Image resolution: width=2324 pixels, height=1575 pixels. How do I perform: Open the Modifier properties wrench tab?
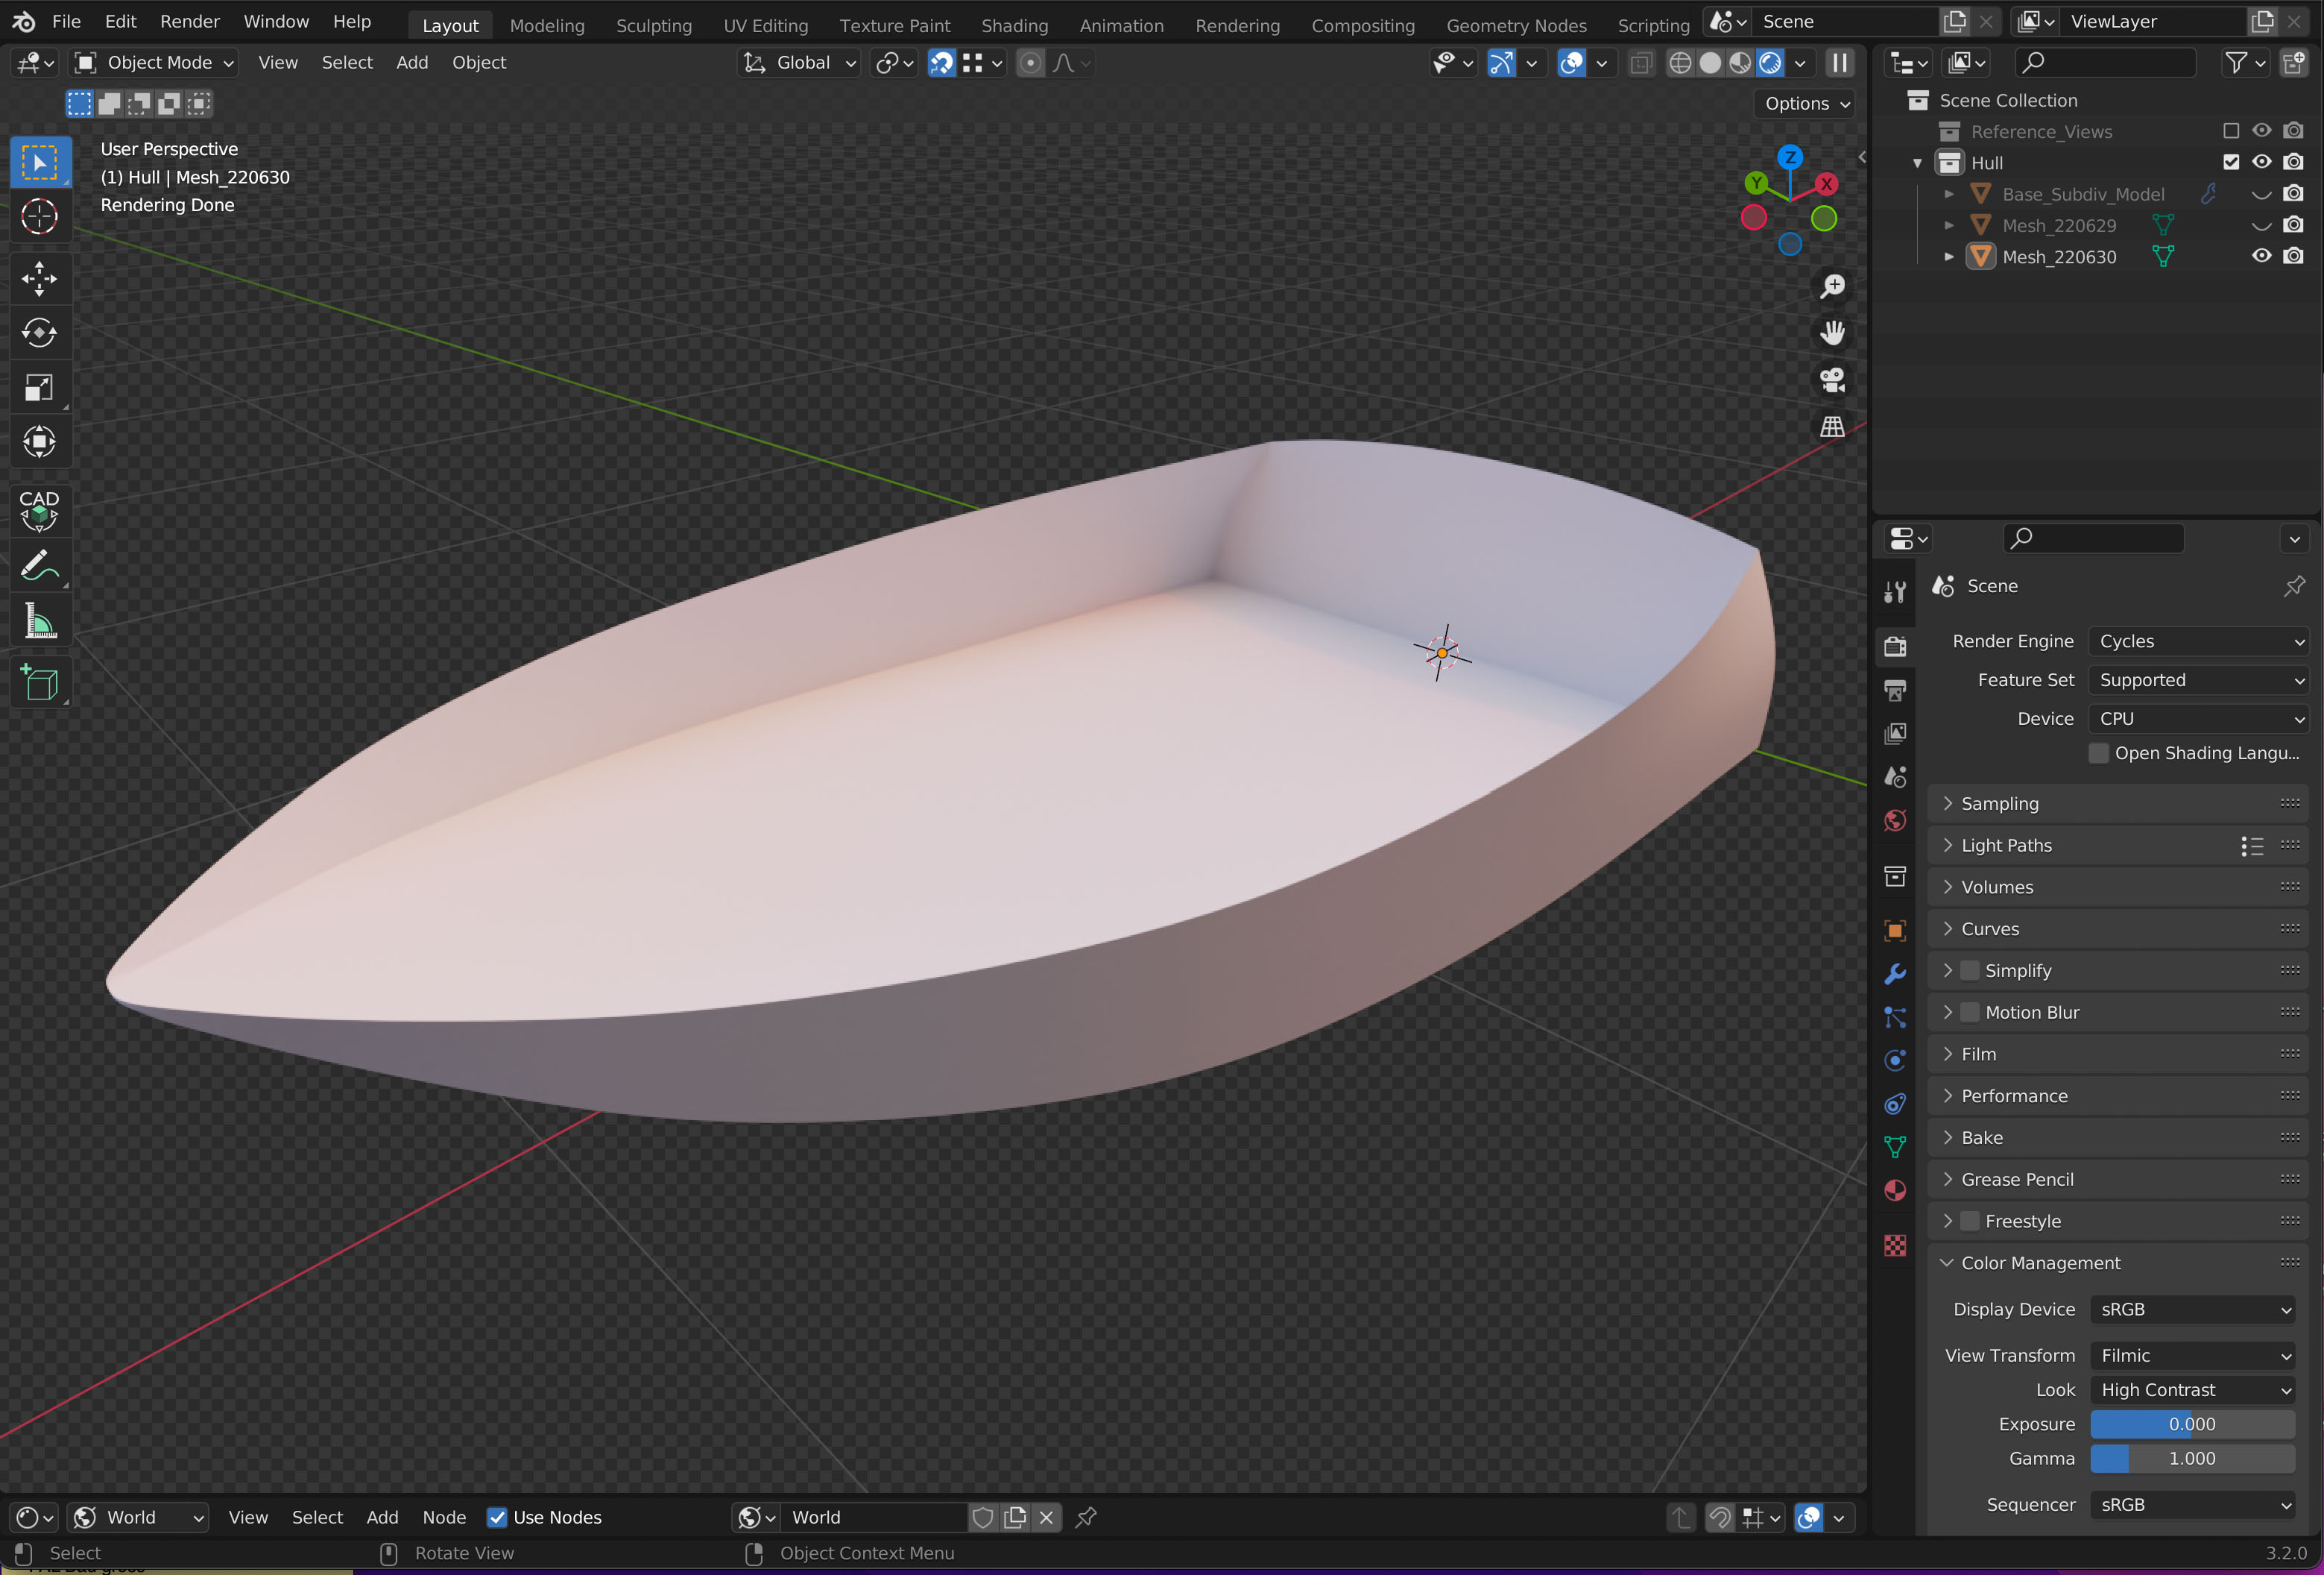coord(1895,972)
